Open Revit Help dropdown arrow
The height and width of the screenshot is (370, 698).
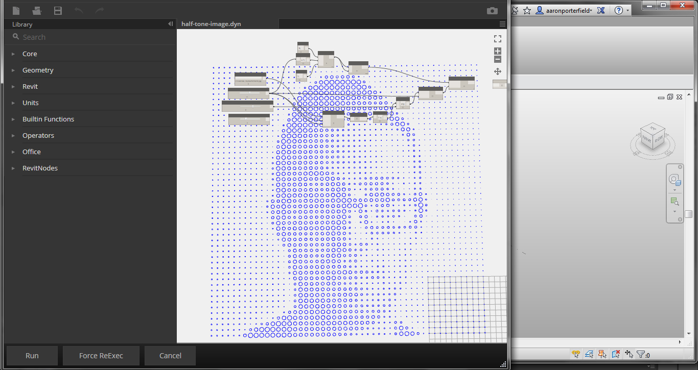(x=627, y=10)
